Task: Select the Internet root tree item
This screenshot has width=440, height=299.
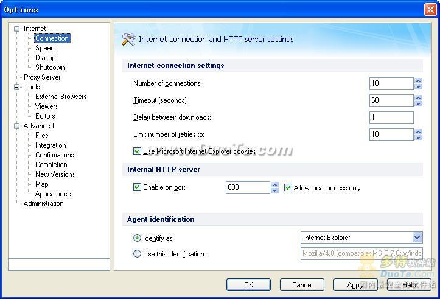Action: 35,29
